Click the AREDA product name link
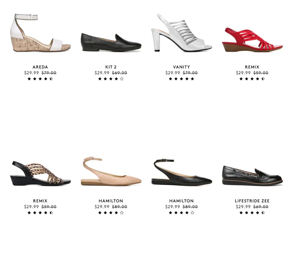The width and height of the screenshot is (288, 255). (40, 67)
